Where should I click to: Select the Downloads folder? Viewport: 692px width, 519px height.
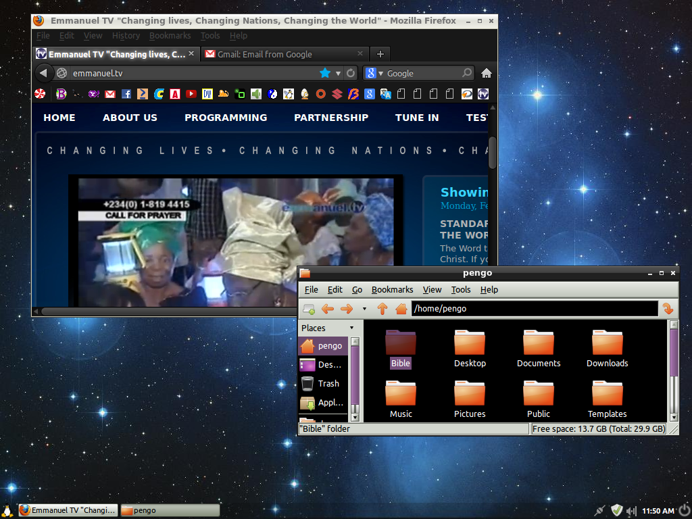(x=608, y=349)
